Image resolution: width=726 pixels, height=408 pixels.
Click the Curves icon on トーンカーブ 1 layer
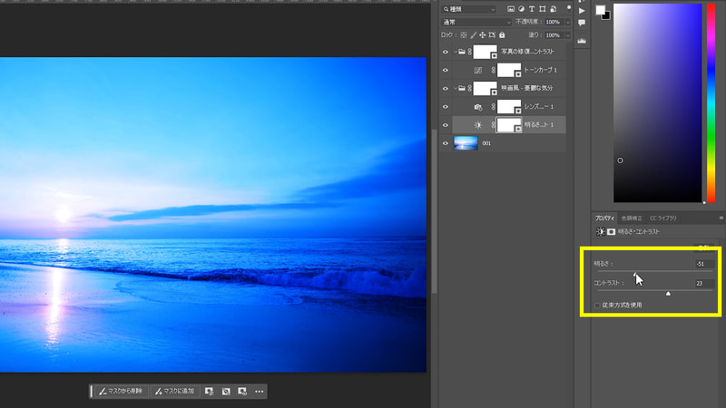point(478,71)
